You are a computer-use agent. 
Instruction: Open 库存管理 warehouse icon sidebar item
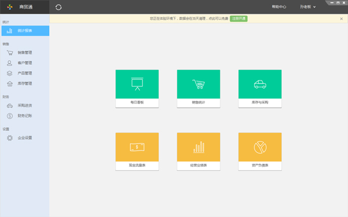(x=26, y=83)
